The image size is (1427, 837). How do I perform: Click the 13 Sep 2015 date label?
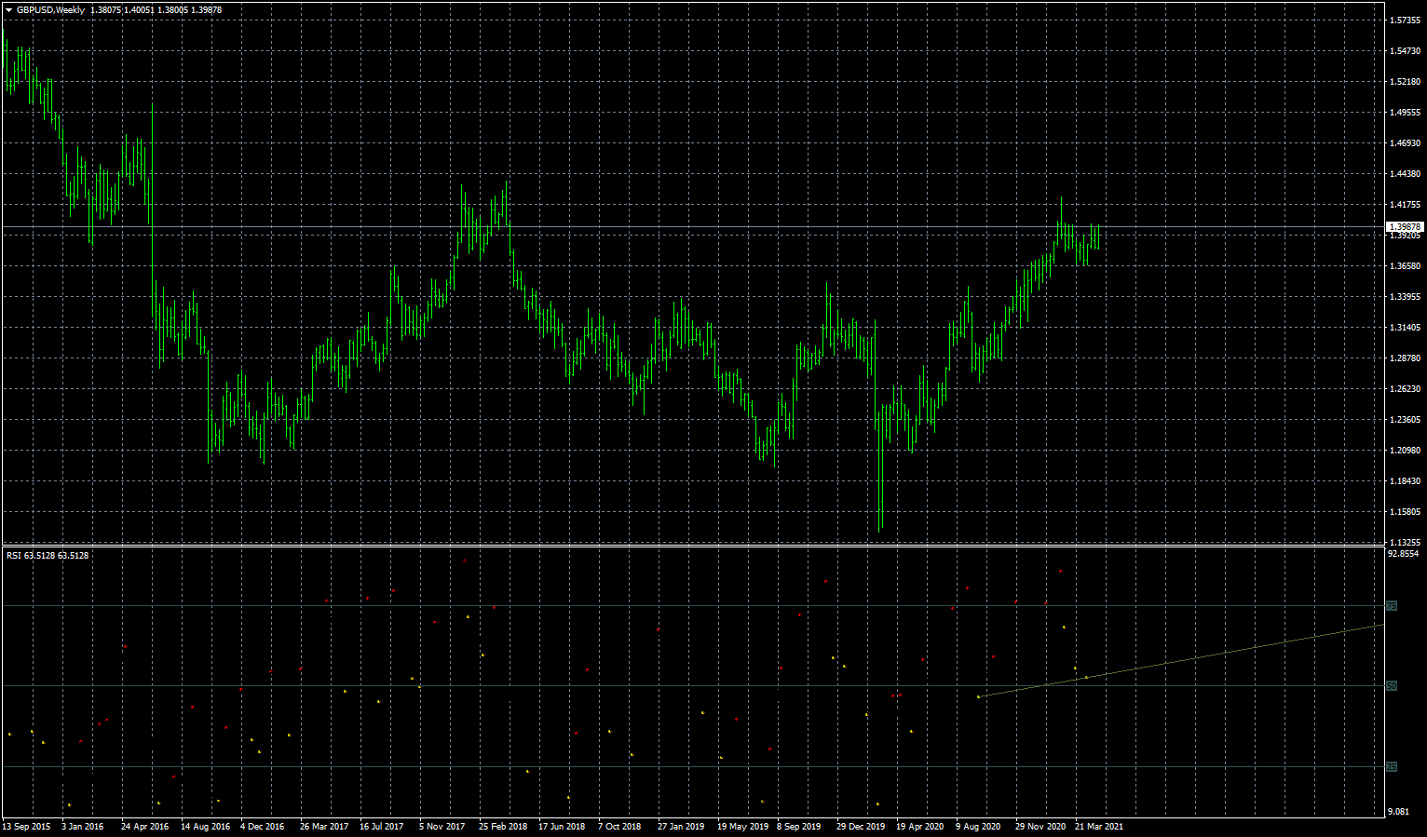(26, 826)
